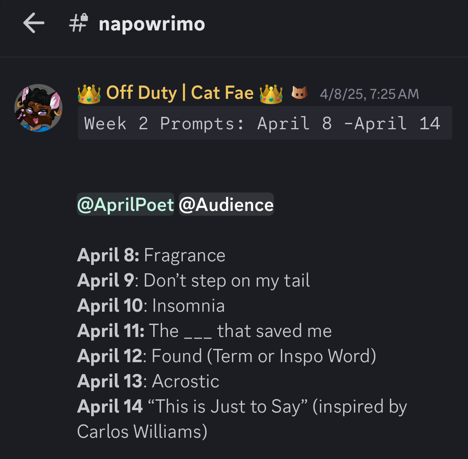Tap the back arrow
Image resolution: width=468 pixels, height=459 pixels.
click(x=34, y=23)
